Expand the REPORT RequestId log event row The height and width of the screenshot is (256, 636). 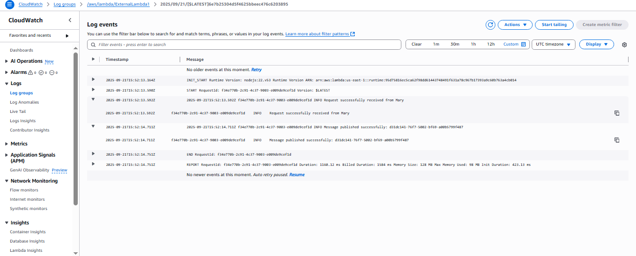tap(93, 164)
